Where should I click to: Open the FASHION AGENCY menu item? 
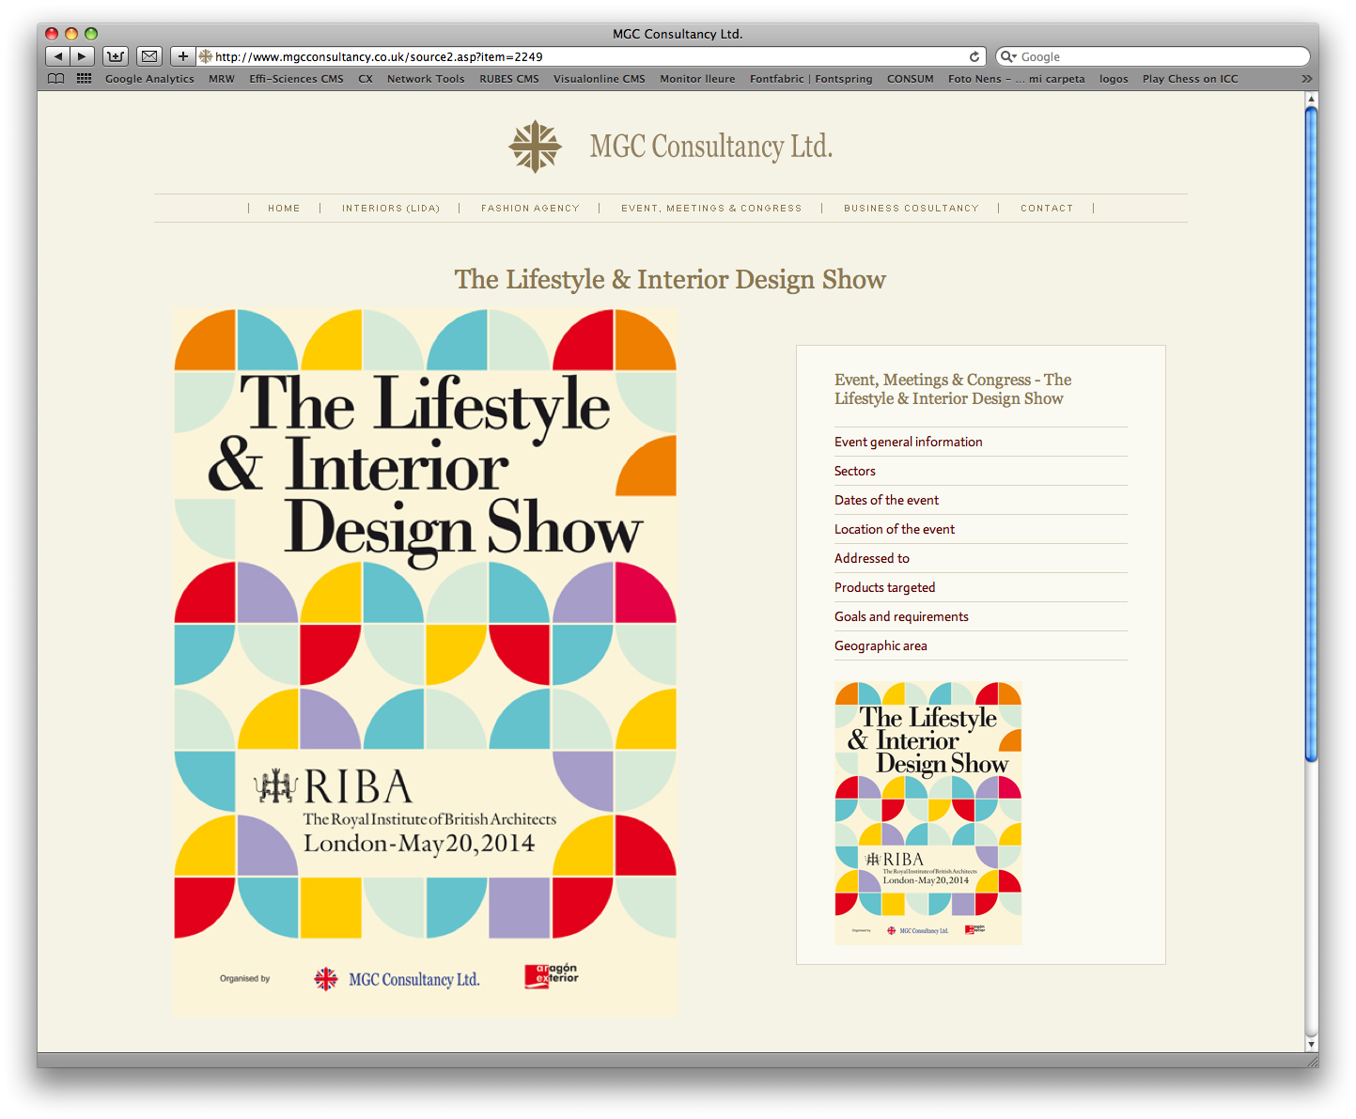point(530,209)
